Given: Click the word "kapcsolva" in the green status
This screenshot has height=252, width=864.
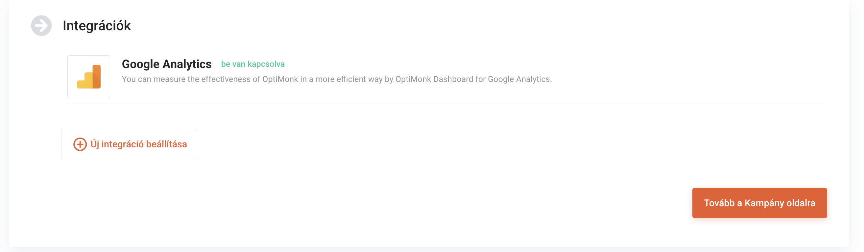Looking at the screenshot, I should [x=266, y=64].
